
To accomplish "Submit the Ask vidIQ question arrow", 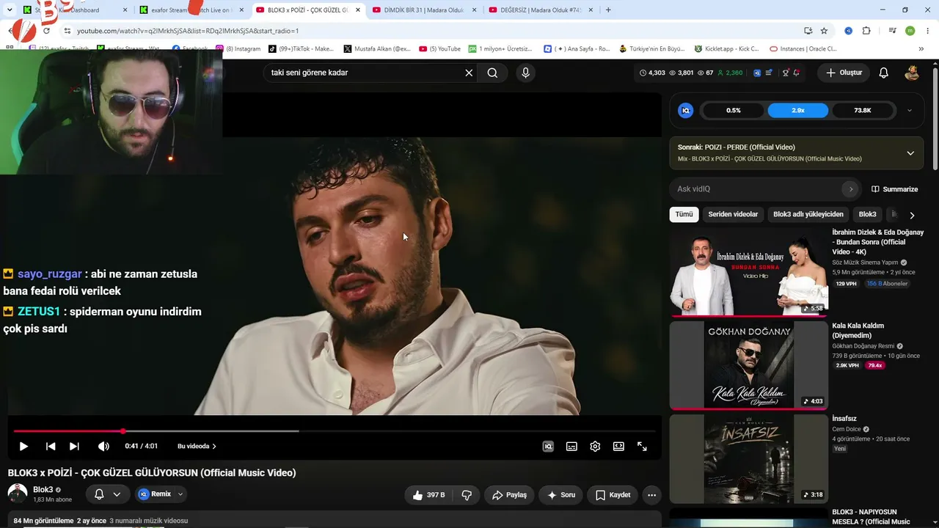I will pos(851,189).
